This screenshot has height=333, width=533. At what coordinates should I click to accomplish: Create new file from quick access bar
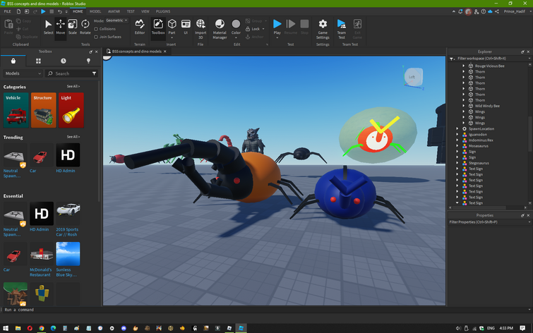click(18, 11)
